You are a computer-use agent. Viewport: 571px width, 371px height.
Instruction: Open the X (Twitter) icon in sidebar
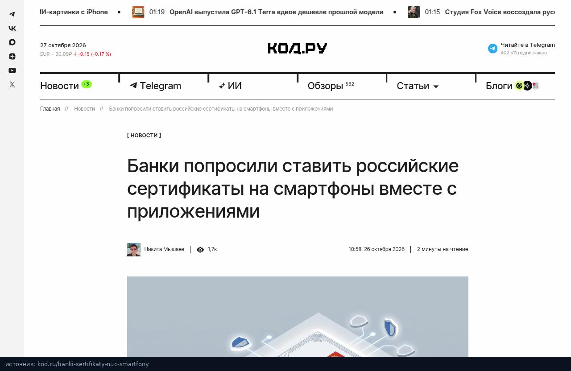(x=12, y=84)
